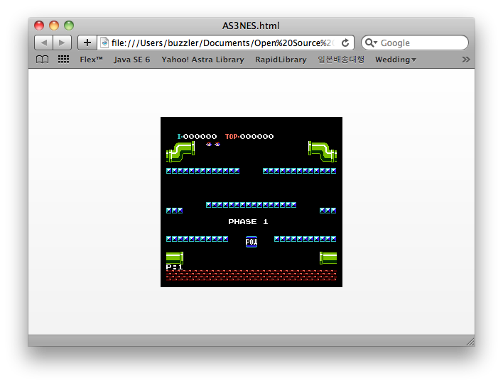Minimize the window with the yellow button
The width and height of the screenshot is (503, 385).
tap(54, 26)
